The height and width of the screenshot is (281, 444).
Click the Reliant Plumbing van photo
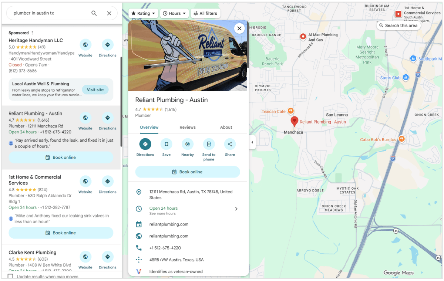tap(188, 55)
